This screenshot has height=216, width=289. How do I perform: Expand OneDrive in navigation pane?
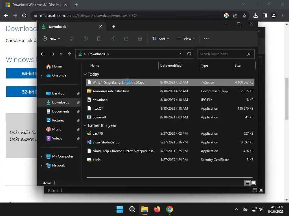41,75
